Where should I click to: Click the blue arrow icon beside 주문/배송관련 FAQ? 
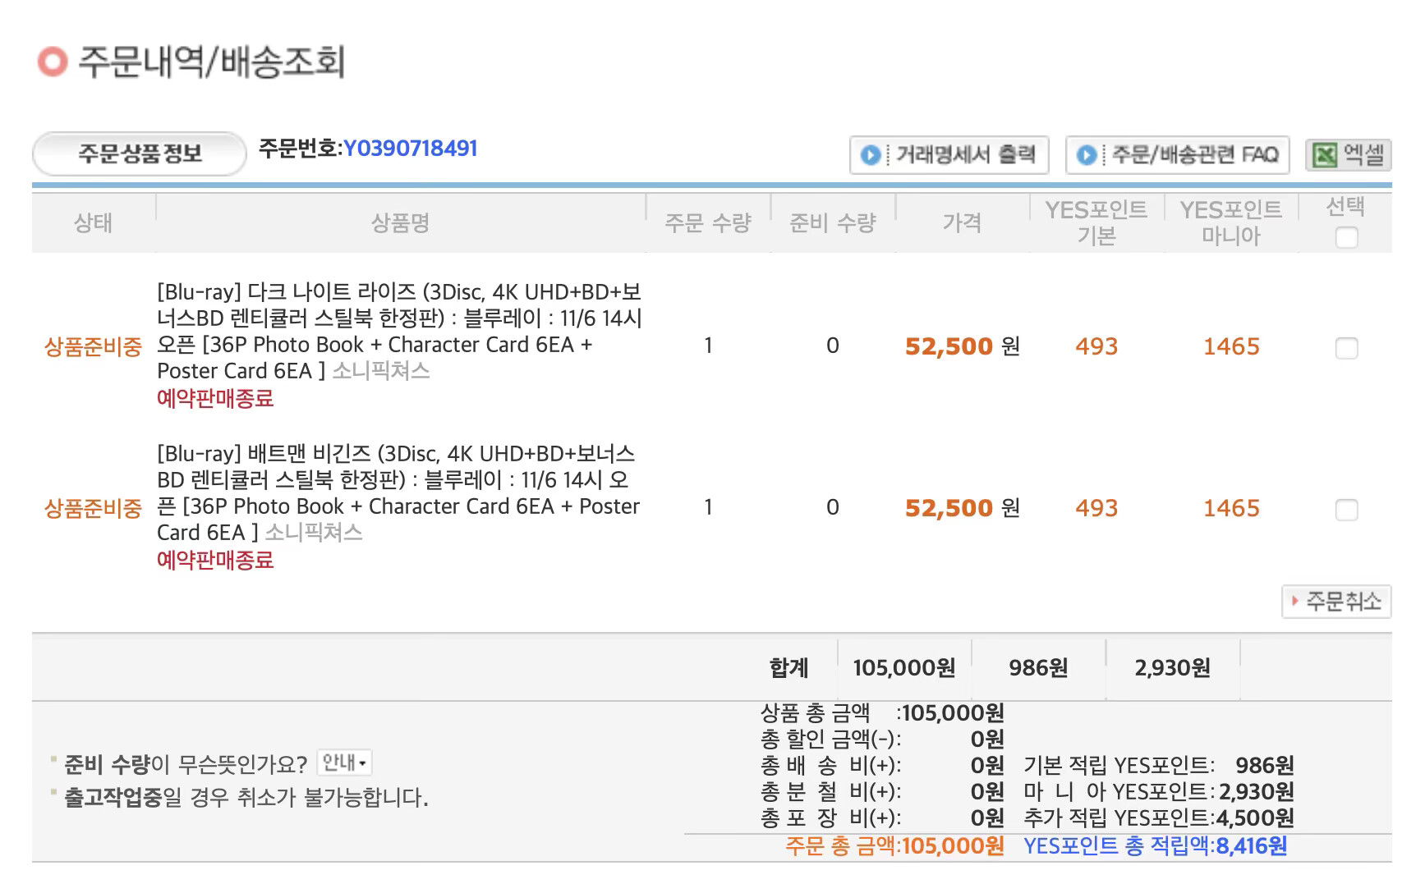1086,155
